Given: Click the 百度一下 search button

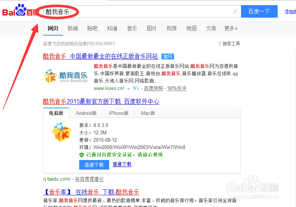Looking at the screenshot, I should click(x=259, y=11).
